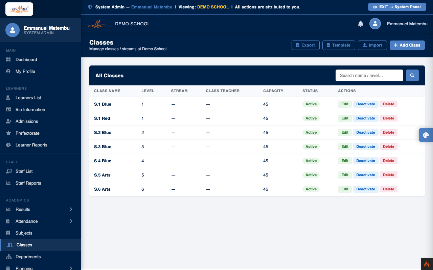The height and width of the screenshot is (270, 433).
Task: Click the Bio Information ID card icon
Action: 8,110
